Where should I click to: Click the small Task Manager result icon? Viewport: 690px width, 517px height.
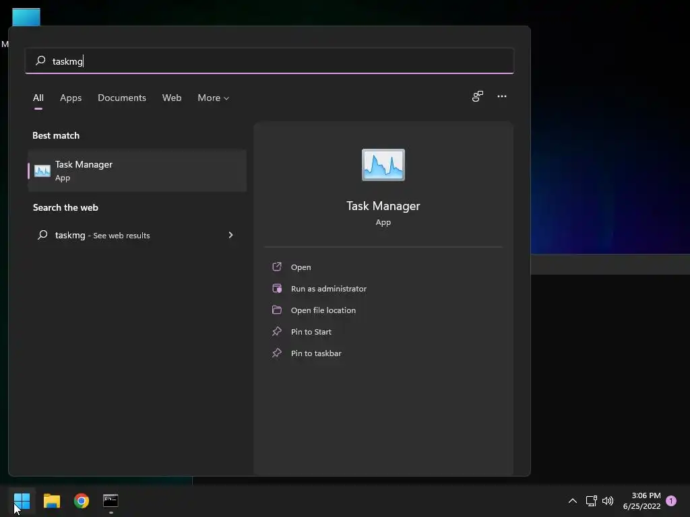pos(42,170)
